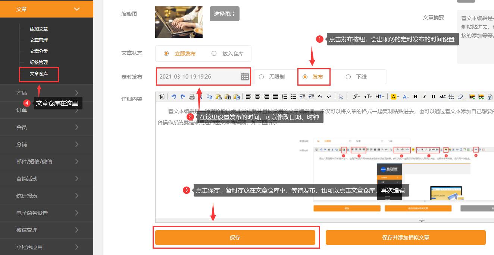Open the Print icon in the editor
The width and height of the screenshot is (494, 255).
[192, 97]
